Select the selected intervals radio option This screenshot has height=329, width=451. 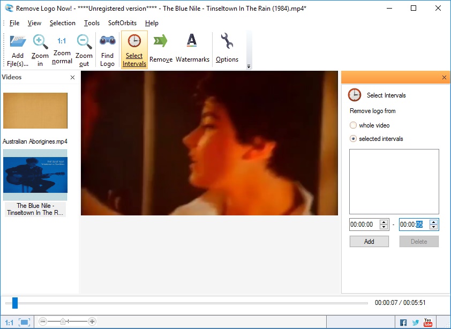pos(353,139)
